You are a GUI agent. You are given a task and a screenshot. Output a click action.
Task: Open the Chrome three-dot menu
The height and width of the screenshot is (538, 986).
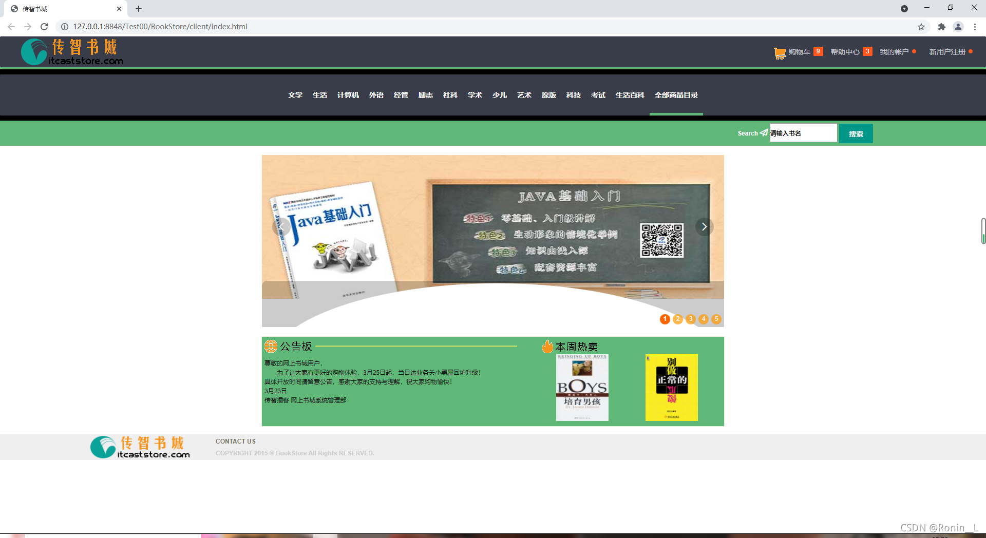coord(975,27)
